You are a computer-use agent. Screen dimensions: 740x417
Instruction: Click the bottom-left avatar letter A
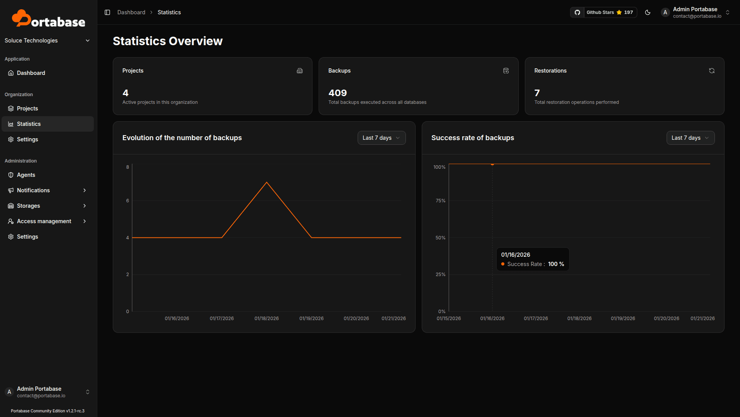coord(9,392)
